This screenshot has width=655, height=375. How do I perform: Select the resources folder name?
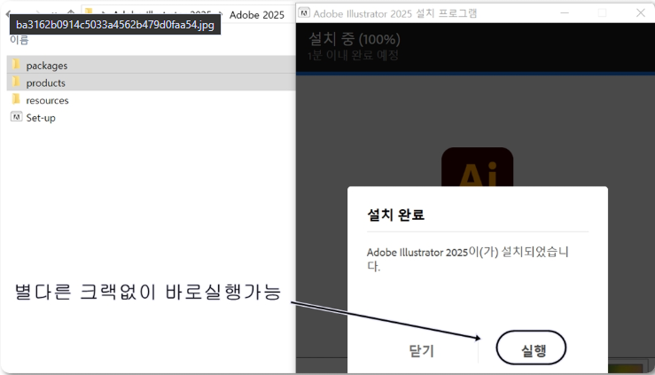click(x=48, y=100)
